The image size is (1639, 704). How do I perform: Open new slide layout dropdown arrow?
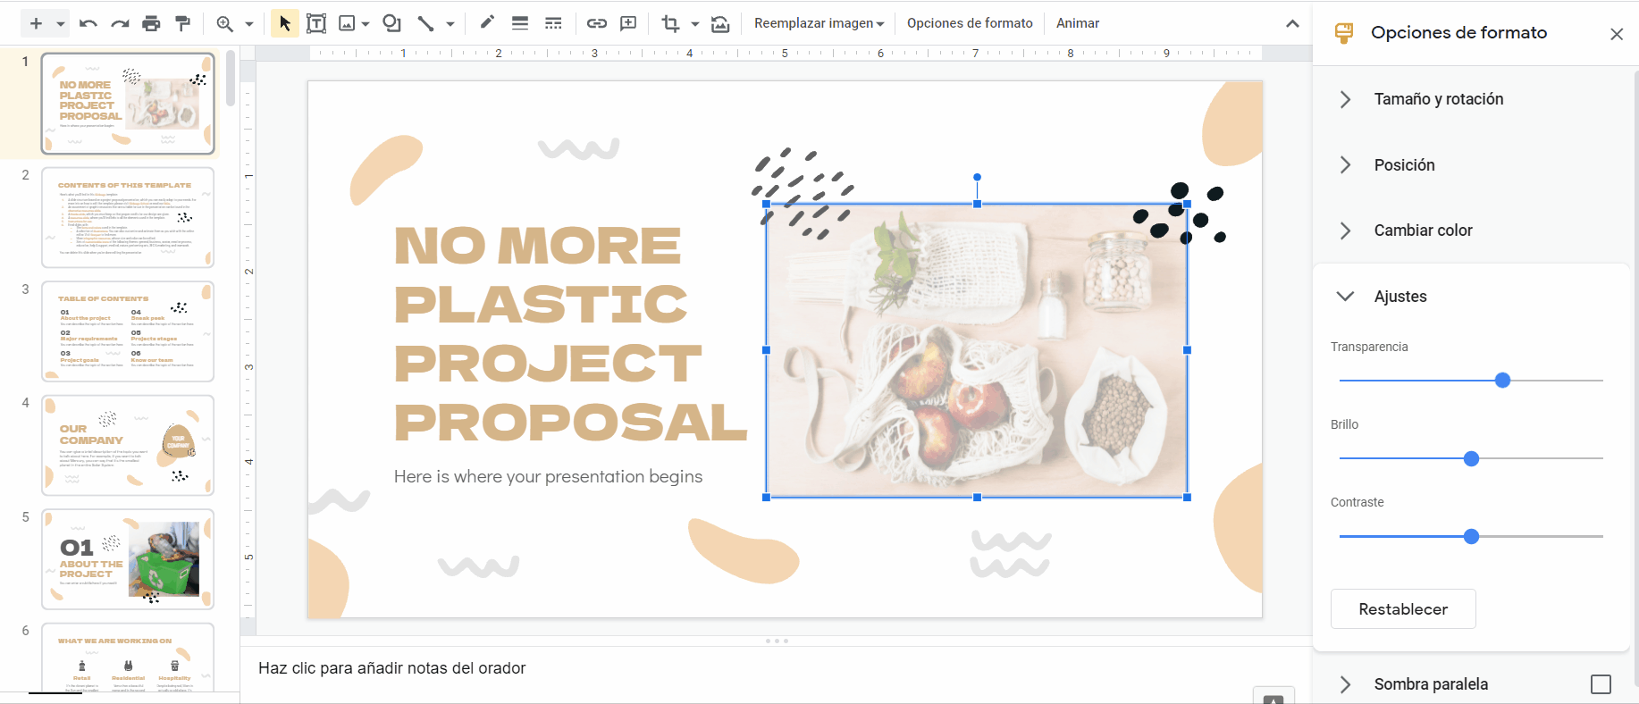coord(61,24)
